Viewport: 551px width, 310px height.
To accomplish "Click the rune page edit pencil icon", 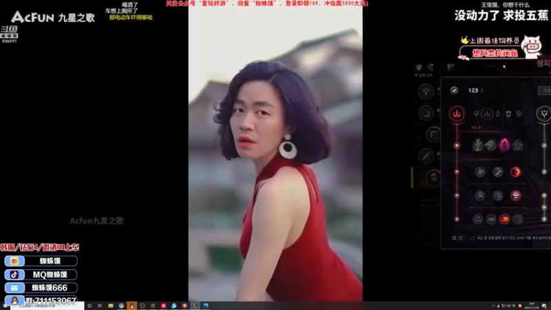I will tap(454, 90).
